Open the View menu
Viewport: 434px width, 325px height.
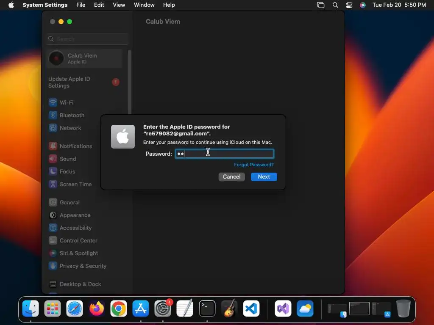pos(119,5)
